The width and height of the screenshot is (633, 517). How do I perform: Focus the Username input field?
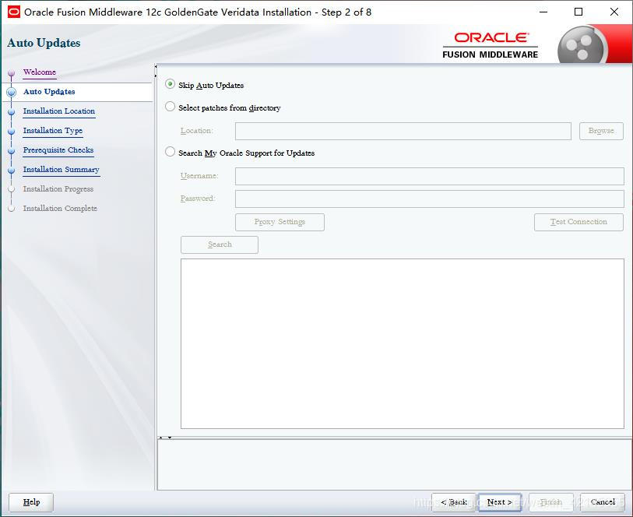tap(430, 177)
